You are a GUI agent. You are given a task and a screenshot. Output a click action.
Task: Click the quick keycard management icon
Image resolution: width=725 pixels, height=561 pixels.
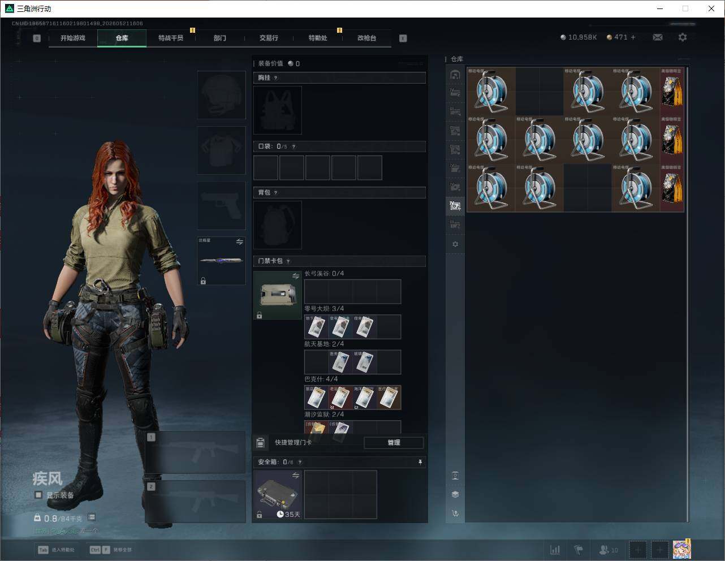[261, 443]
